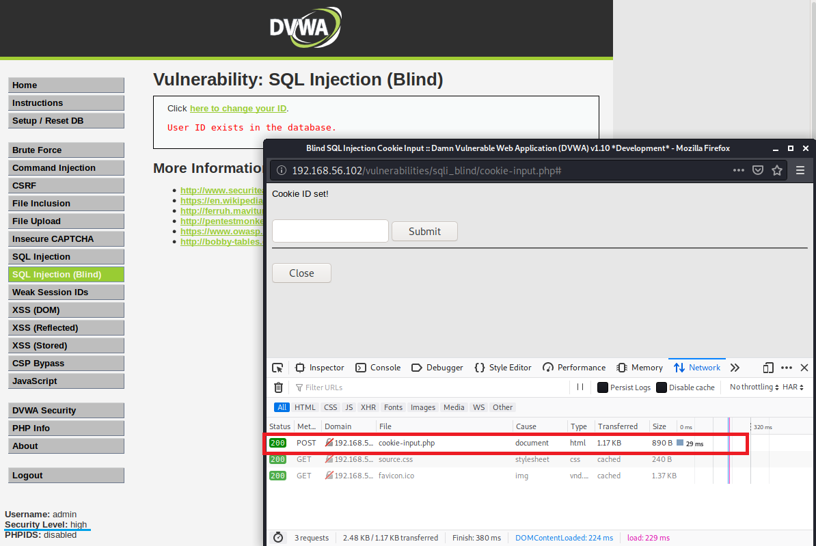The width and height of the screenshot is (816, 546).
Task: Filter requests by XHR
Action: pyautogui.click(x=368, y=407)
